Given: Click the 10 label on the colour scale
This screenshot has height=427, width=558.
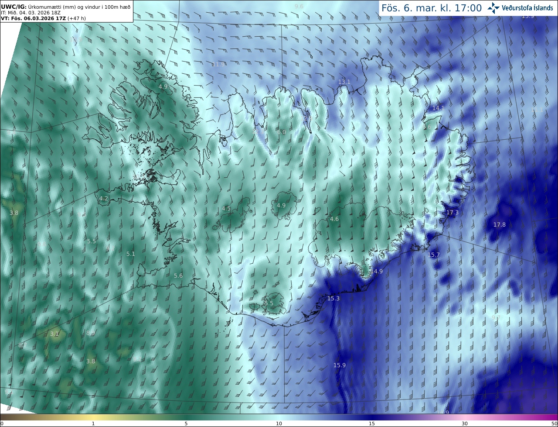Looking at the screenshot, I should pos(279,424).
